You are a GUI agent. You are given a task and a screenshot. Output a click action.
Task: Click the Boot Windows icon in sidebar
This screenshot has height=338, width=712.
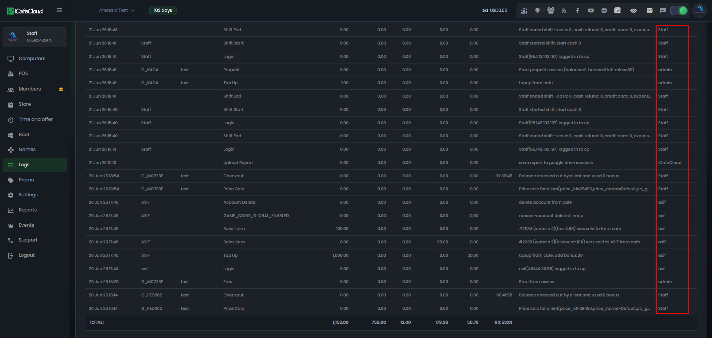11,135
